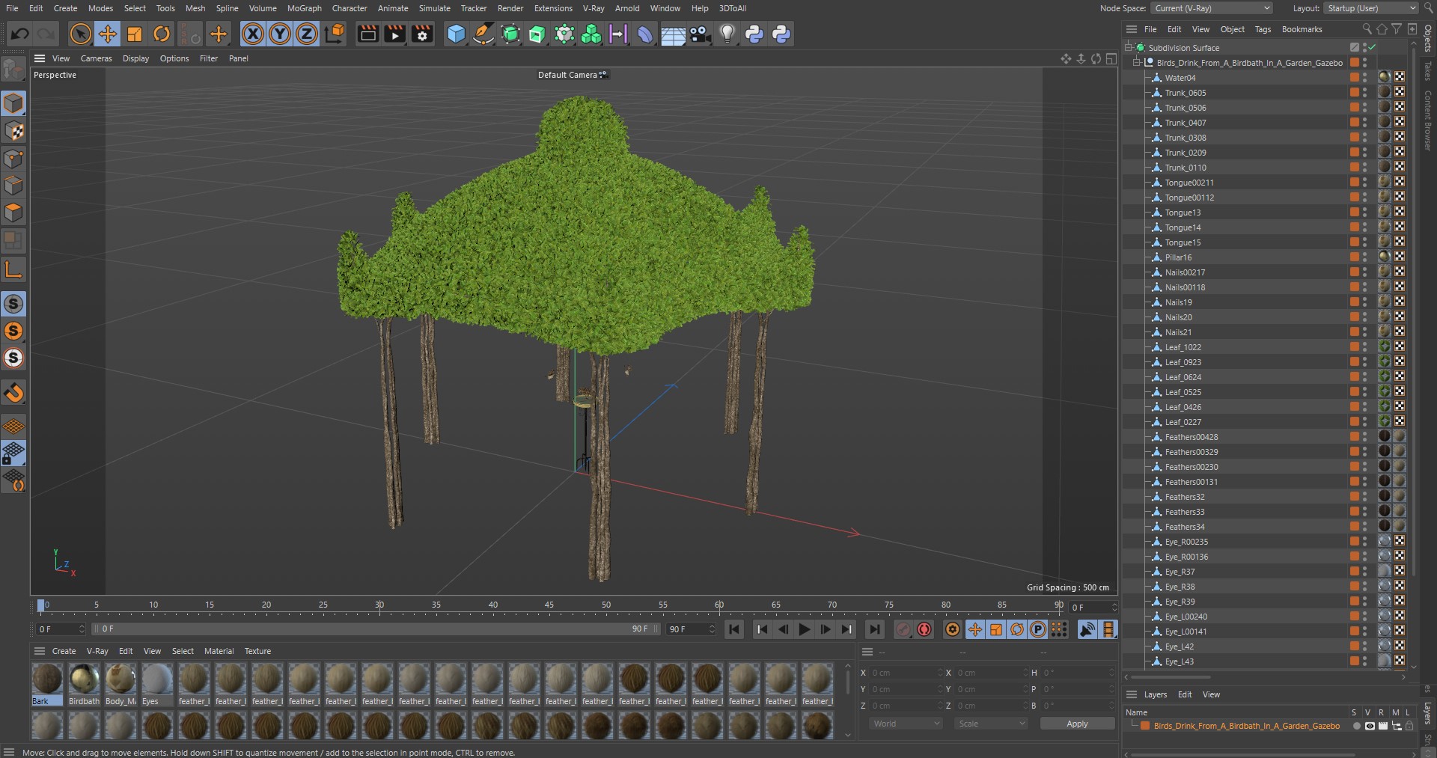Click the Camera object icon
The image size is (1437, 758).
click(x=700, y=34)
